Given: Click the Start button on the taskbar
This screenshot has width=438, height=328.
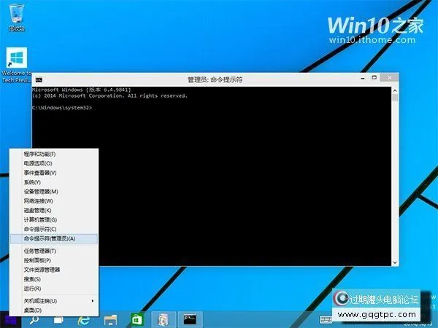Looking at the screenshot, I should (x=12, y=319).
